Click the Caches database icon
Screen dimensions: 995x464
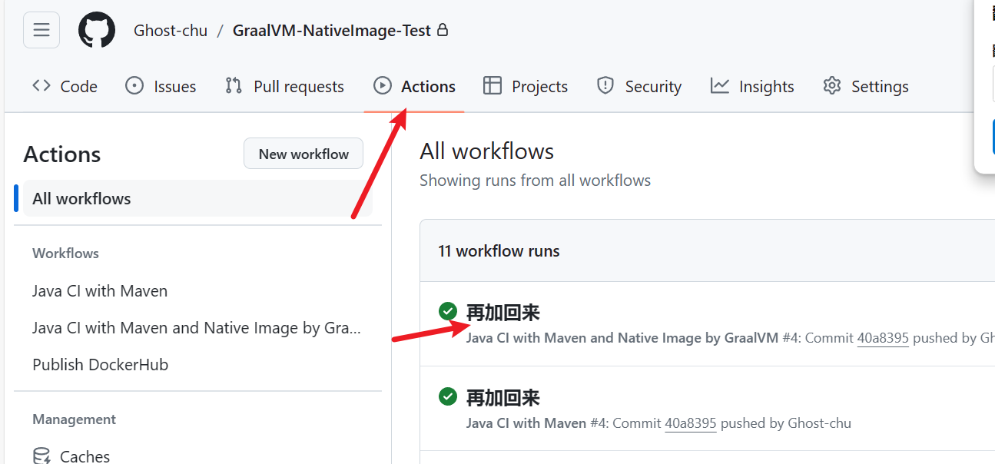pos(41,456)
